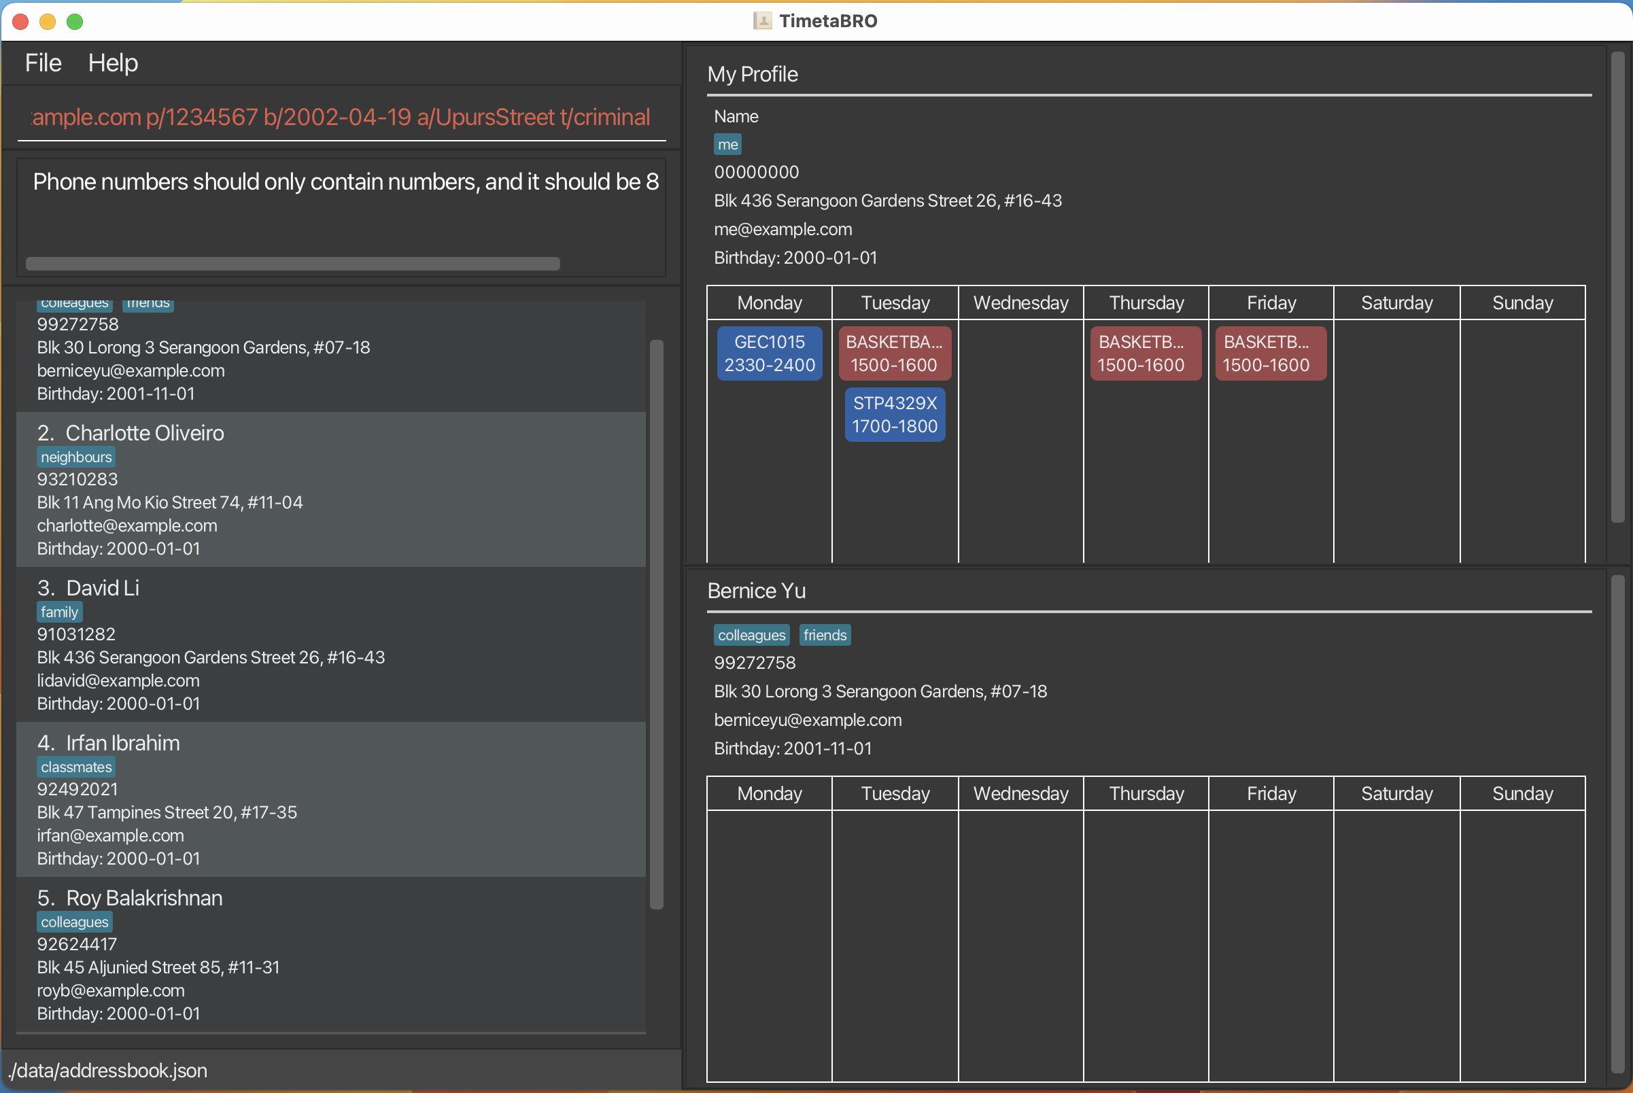Screen dimensions: 1633x1093
Task: Click the contact list vertical scrollbar
Action: [x=656, y=623]
